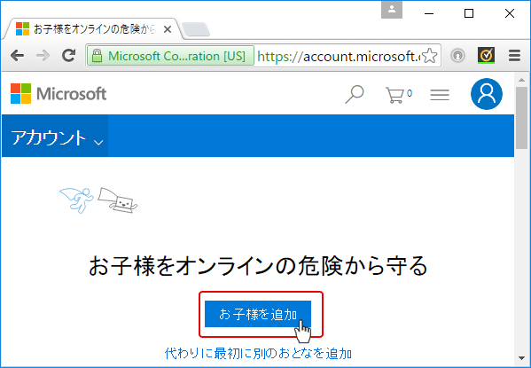Reload the page with refresh icon
This screenshot has height=368, width=531.
point(69,55)
